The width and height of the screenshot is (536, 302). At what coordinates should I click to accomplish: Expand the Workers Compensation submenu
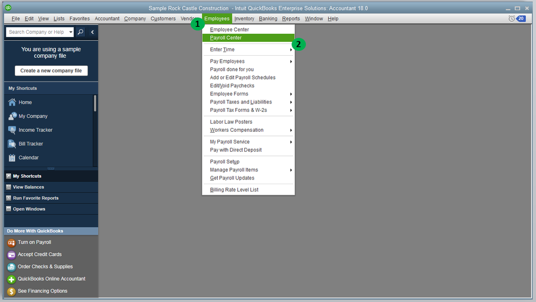(291, 130)
